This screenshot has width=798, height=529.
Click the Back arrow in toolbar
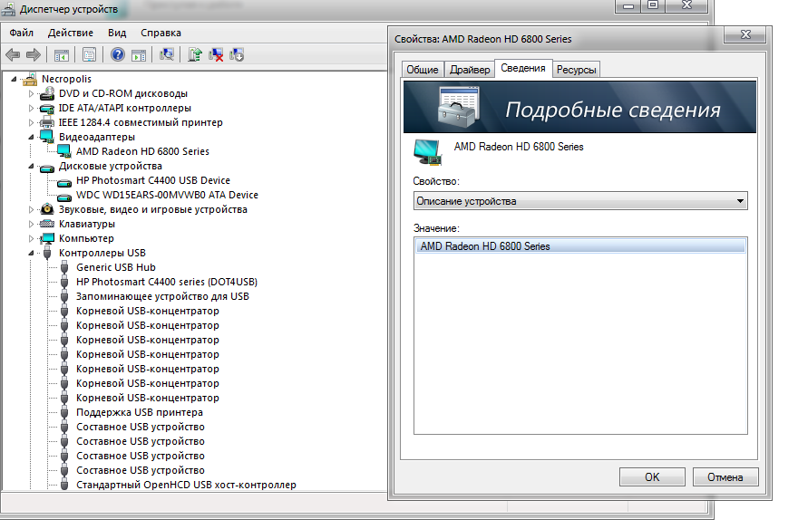click(13, 54)
